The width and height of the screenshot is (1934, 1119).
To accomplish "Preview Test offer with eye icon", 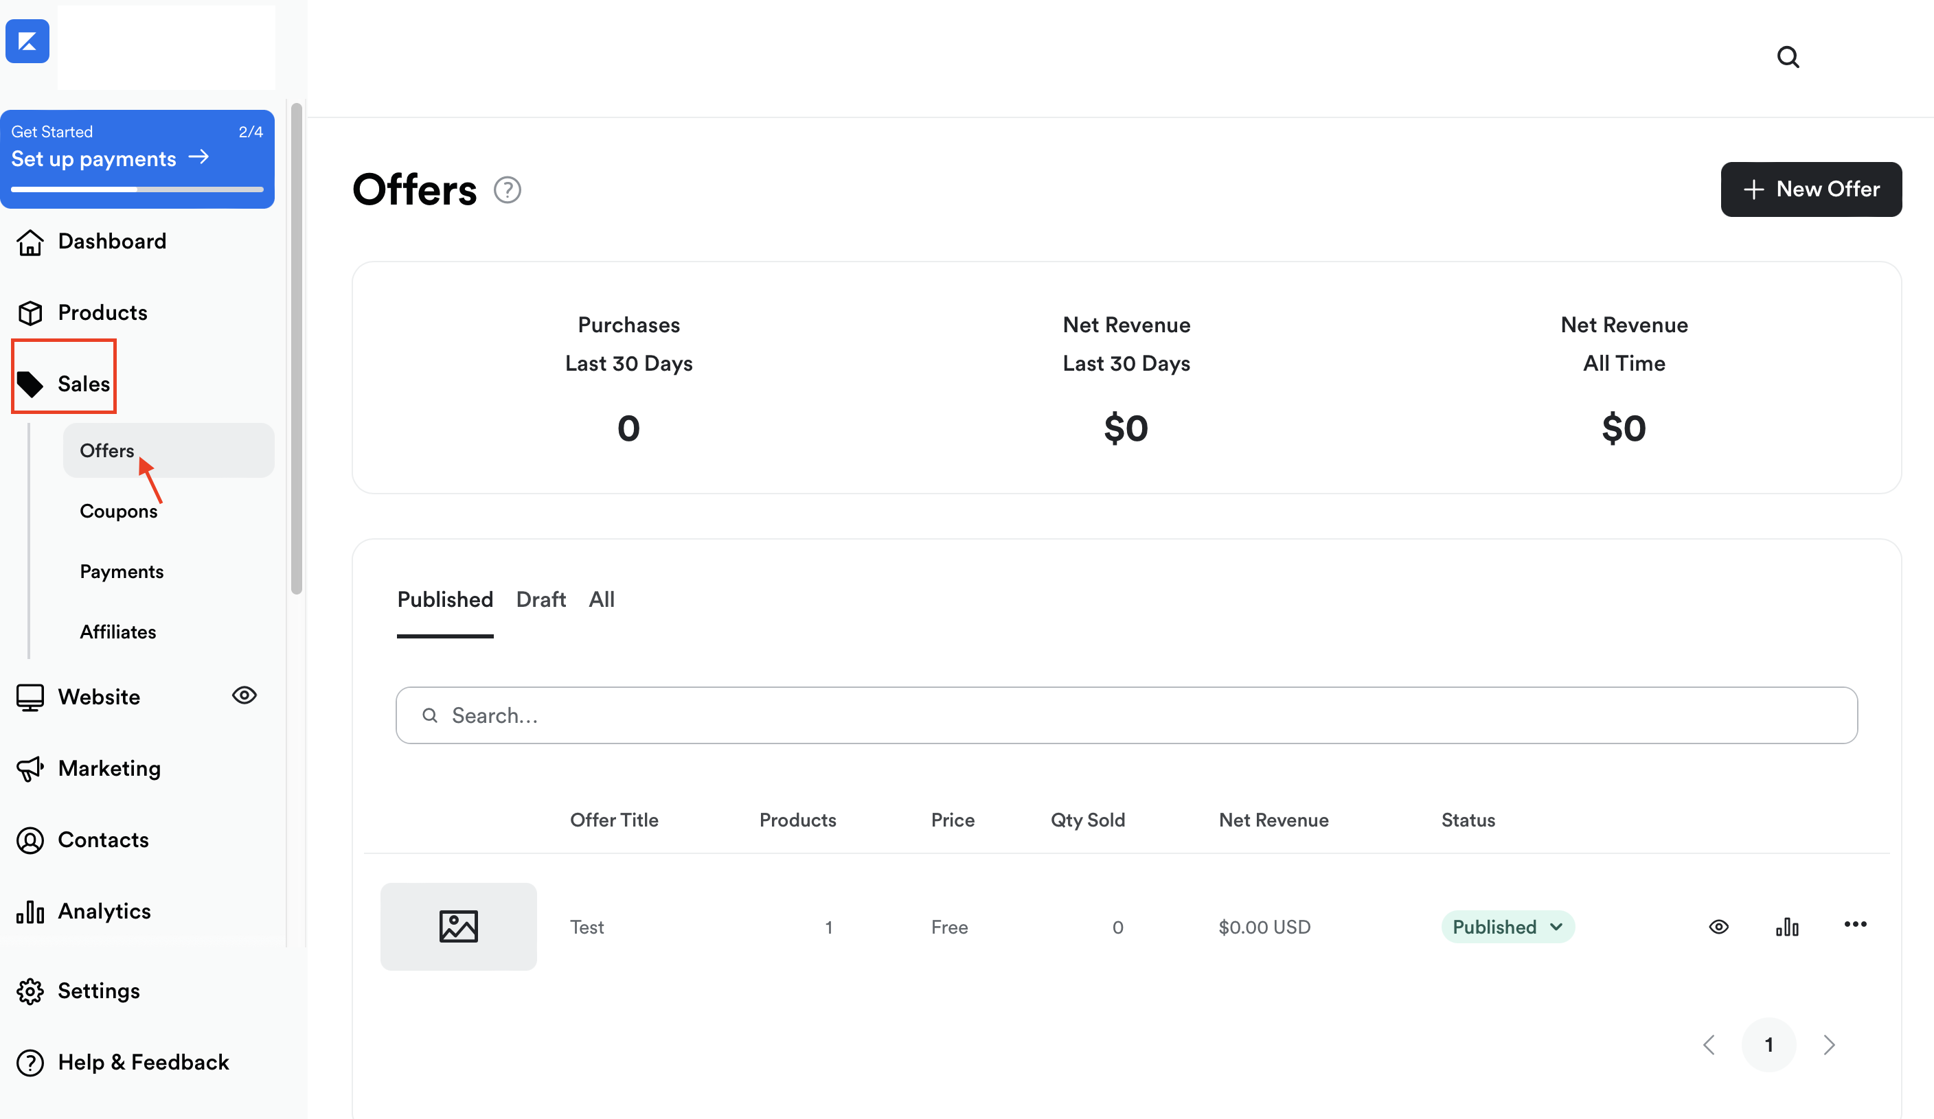I will [1718, 927].
